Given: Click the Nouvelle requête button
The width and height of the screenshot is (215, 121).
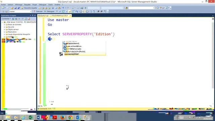Looking at the screenshot, I should (x=29, y=8).
